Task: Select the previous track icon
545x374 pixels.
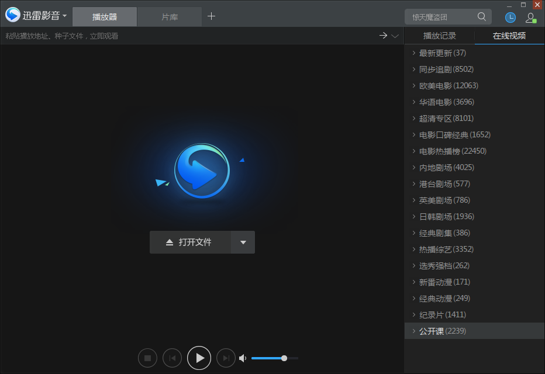Action: (172, 358)
